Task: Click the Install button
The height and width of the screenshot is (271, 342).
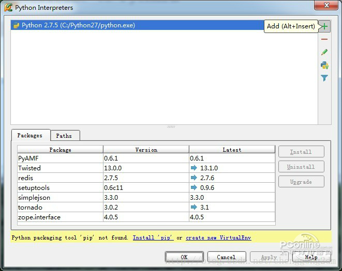Action: tap(301, 152)
